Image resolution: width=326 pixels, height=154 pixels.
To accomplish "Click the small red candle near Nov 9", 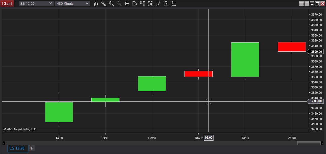I will pyautogui.click(x=198, y=74).
